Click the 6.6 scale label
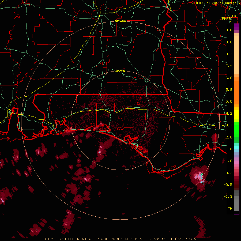Image resolution: width=241 pixels, height=241 pixels. point(229,78)
